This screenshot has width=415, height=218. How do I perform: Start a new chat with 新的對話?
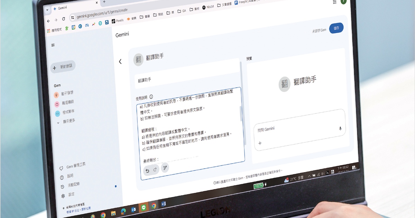pyautogui.click(x=63, y=67)
